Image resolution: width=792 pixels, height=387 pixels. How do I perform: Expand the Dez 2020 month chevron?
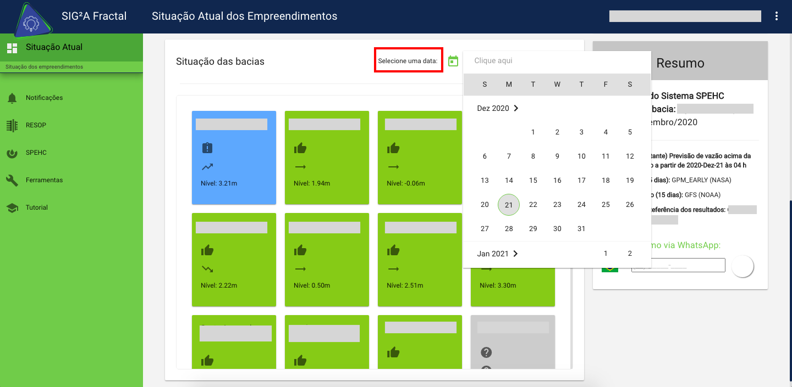click(x=516, y=108)
